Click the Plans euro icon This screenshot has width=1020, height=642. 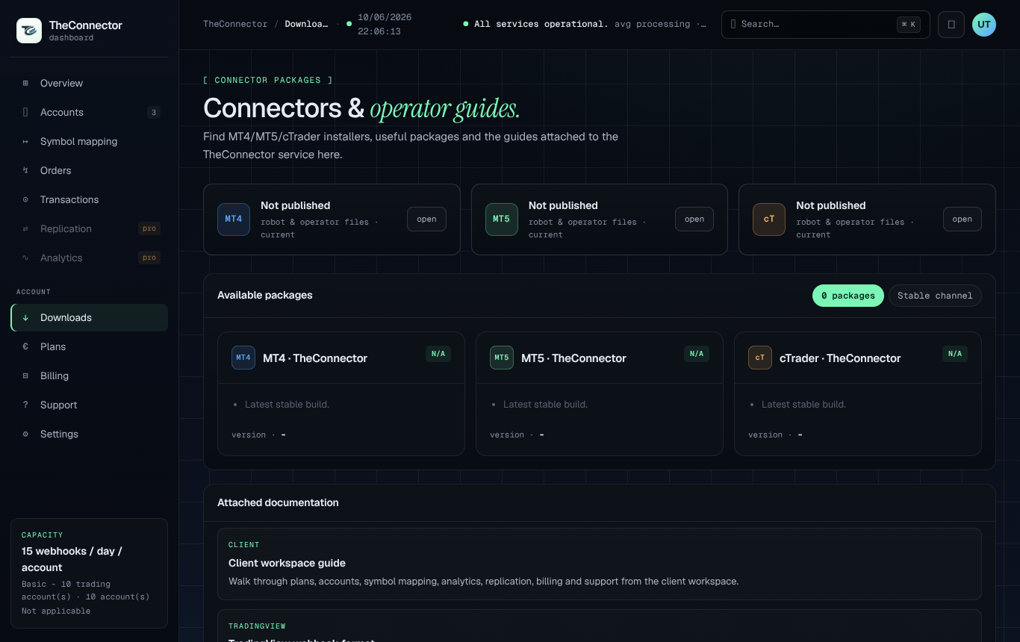[x=25, y=346]
